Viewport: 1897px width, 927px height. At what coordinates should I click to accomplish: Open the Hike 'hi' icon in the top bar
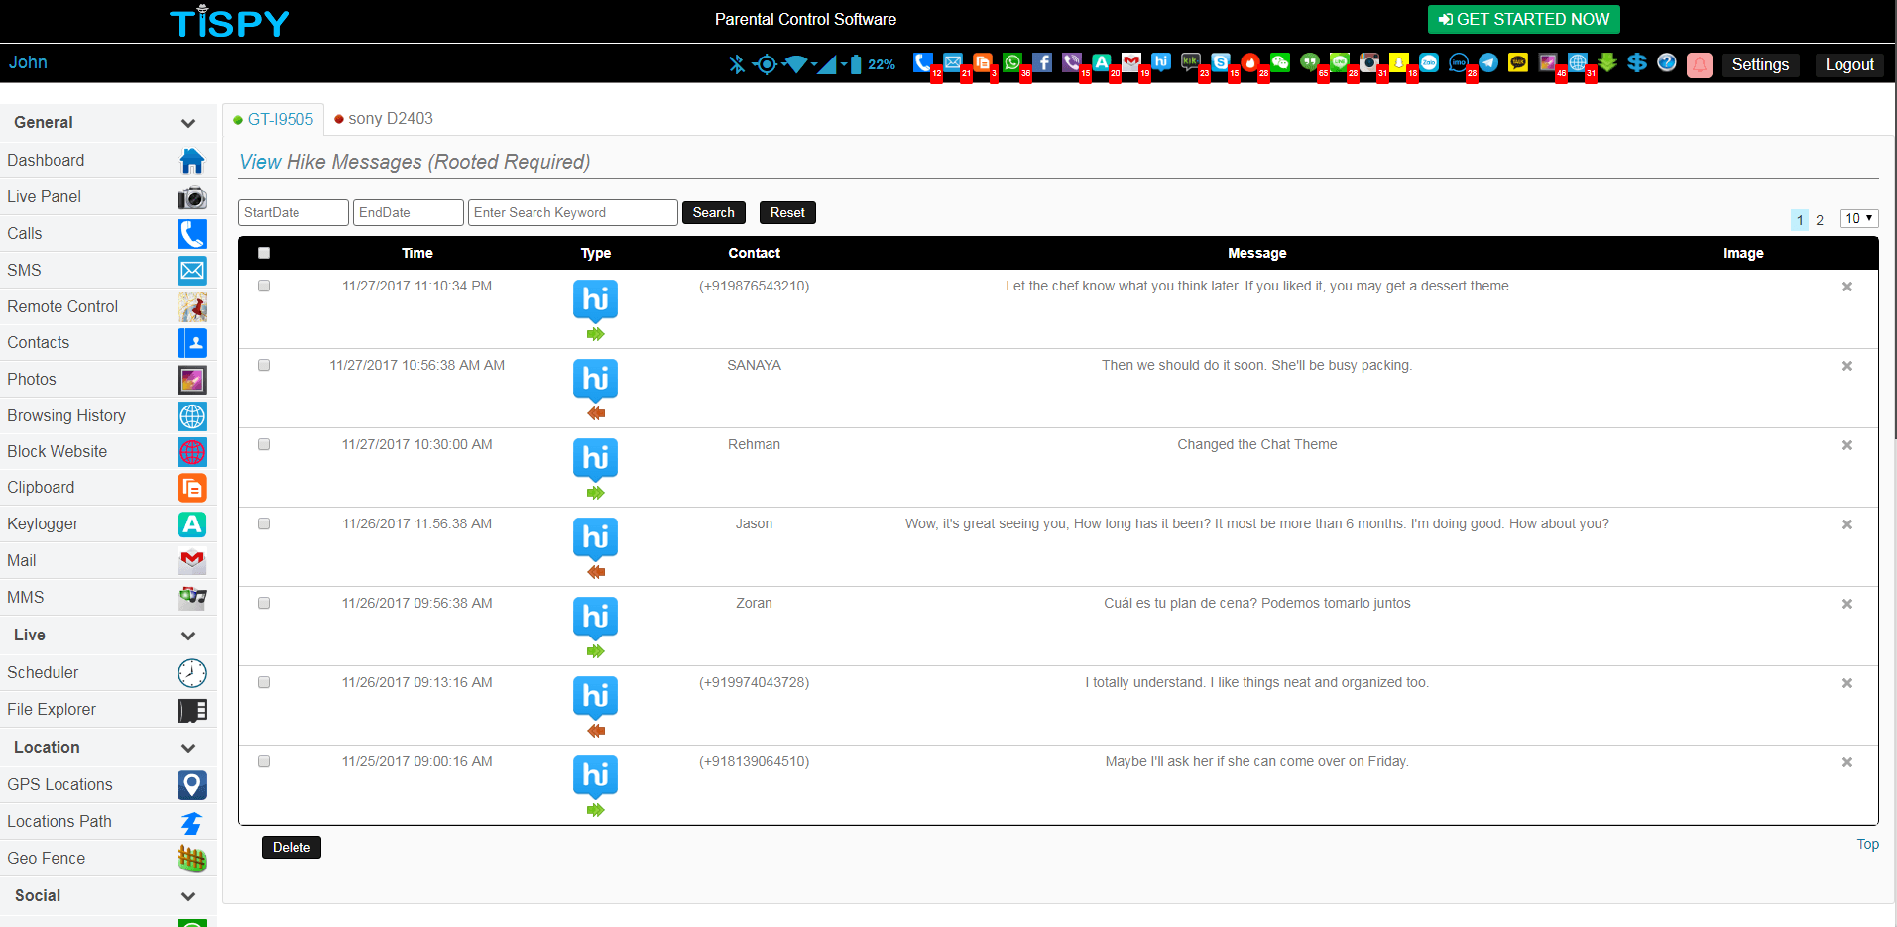coord(1161,62)
